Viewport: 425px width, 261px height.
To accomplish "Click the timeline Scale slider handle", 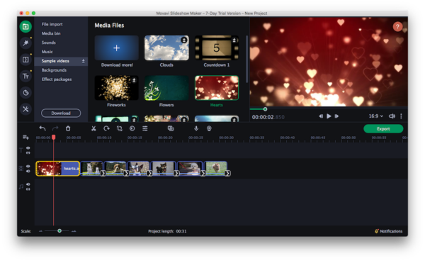I will (x=59, y=231).
